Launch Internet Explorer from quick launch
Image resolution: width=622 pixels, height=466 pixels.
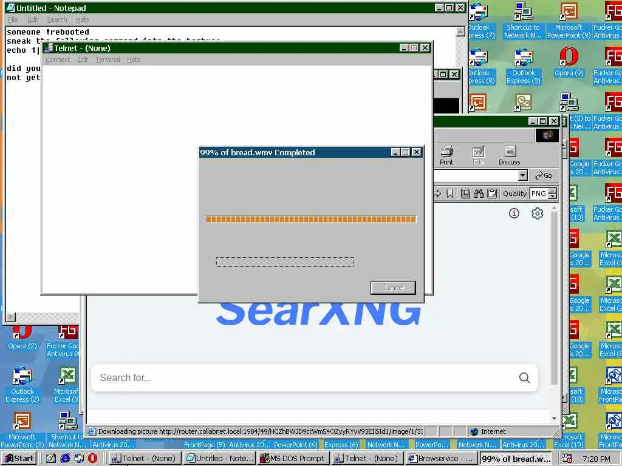pyautogui.click(x=64, y=459)
